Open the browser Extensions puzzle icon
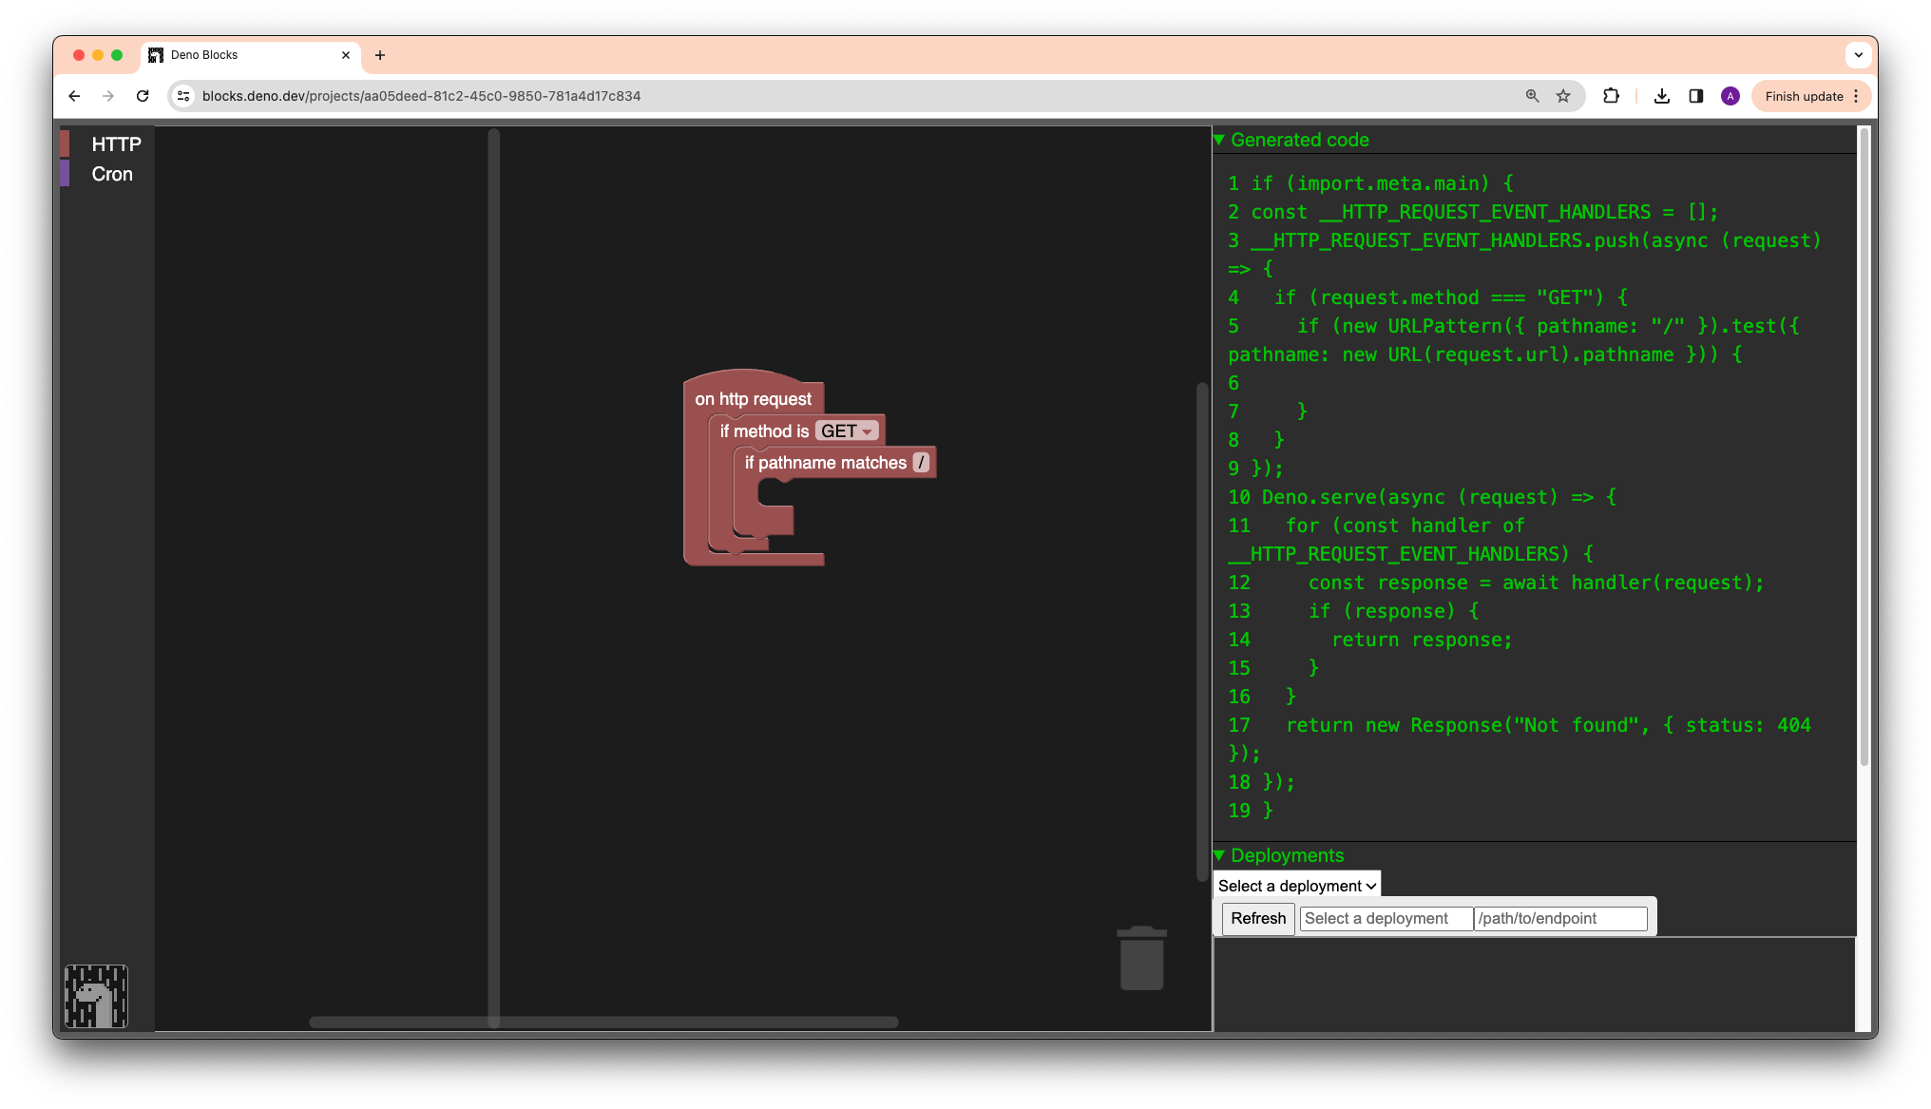 point(1610,96)
